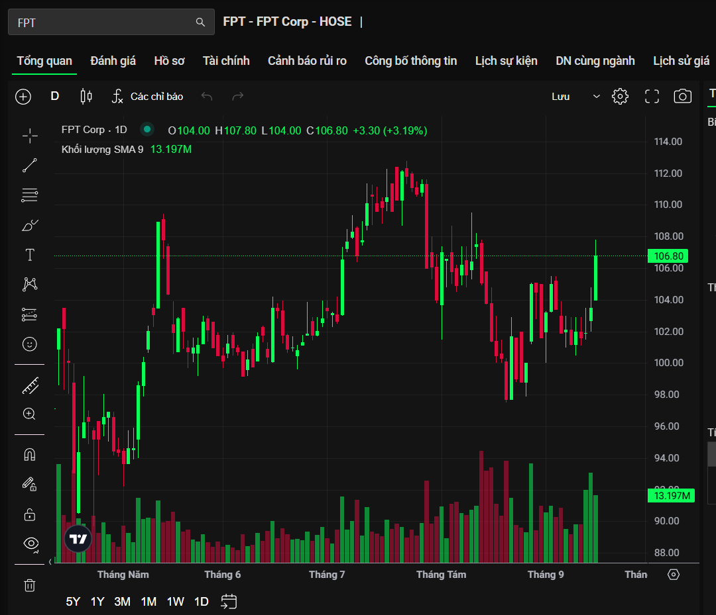Click the TradingView logo
The height and width of the screenshot is (615, 716).
tap(78, 540)
